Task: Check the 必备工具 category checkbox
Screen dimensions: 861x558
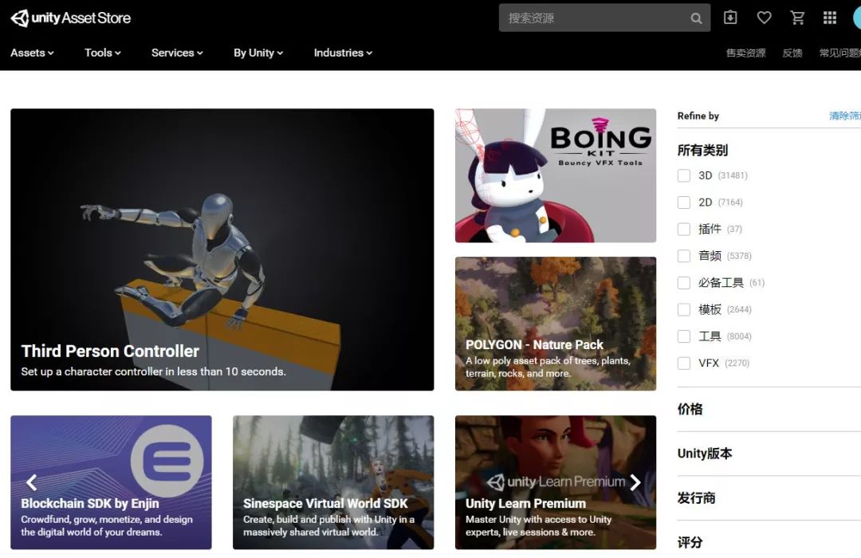Action: pos(684,283)
